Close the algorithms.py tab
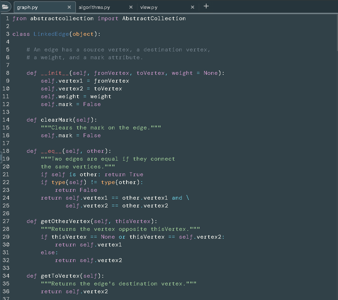Image resolution: width=338 pixels, height=300 pixels. pyautogui.click(x=131, y=7)
